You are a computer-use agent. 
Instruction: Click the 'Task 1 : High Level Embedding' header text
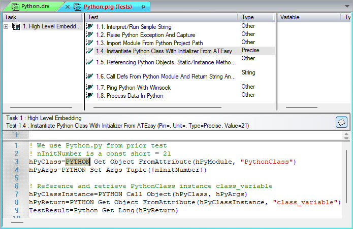tap(44, 118)
